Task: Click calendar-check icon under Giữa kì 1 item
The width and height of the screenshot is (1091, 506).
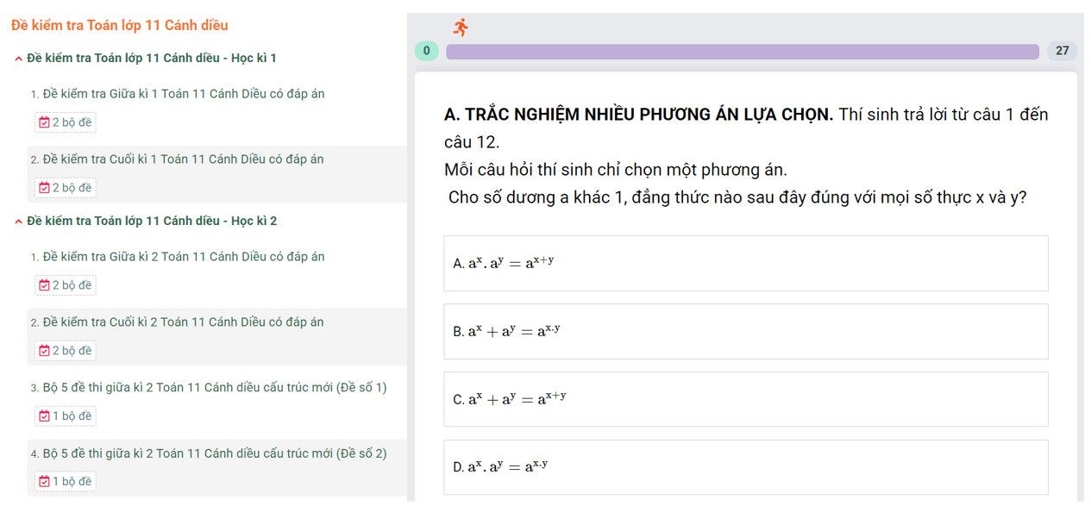Action: coord(45,122)
